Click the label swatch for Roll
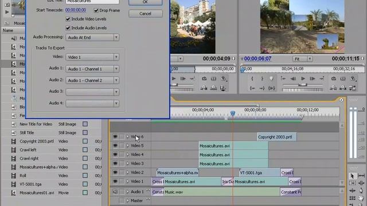Screen dimensions: 367x206 (x=85, y=176)
